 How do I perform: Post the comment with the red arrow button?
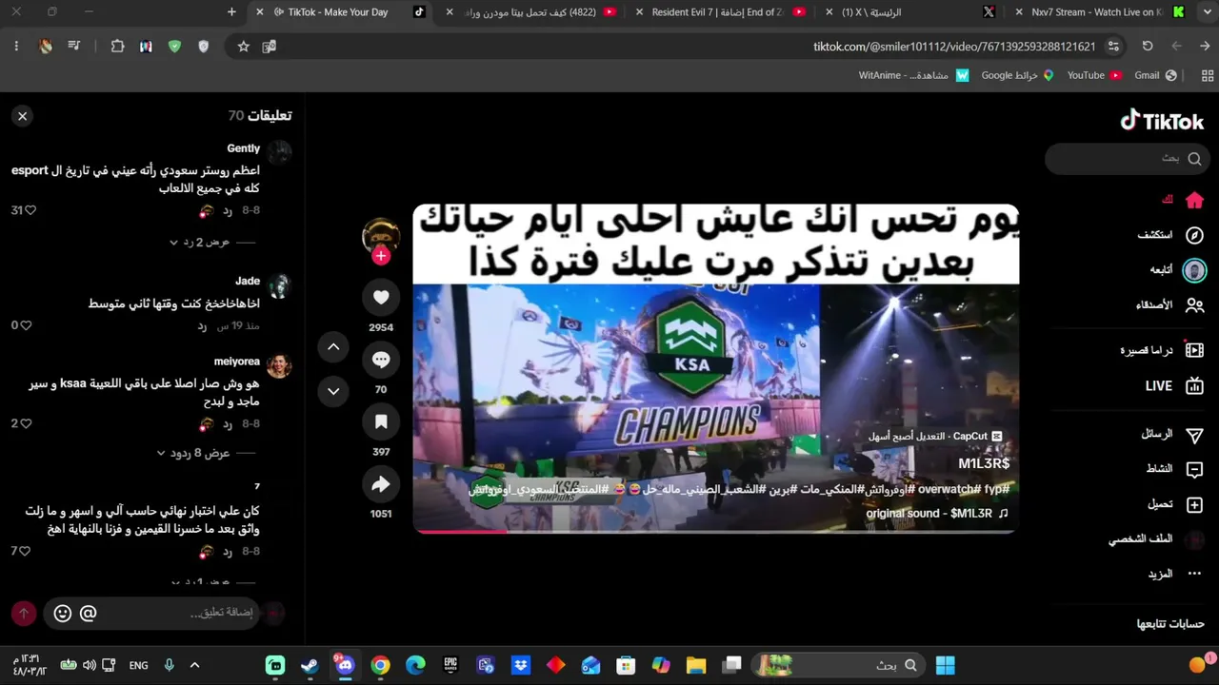24,614
